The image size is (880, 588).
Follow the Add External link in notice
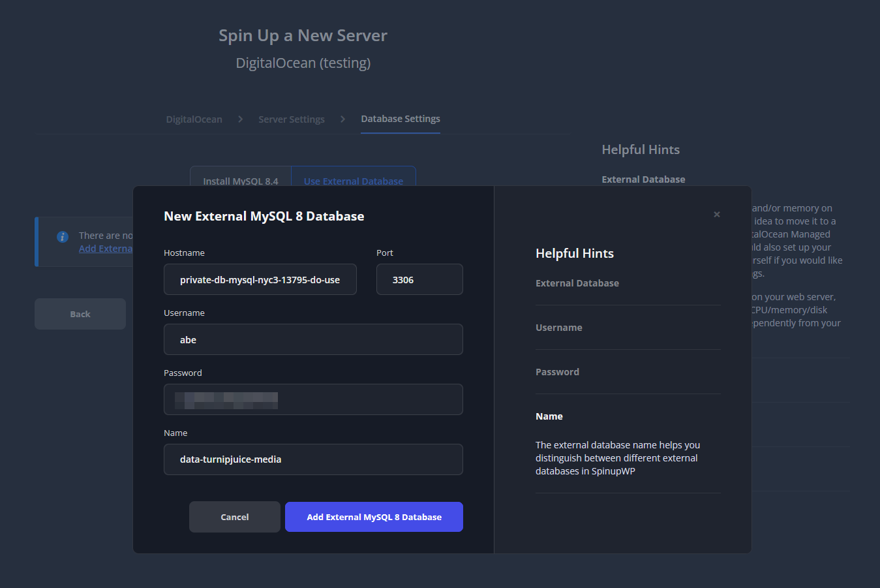coord(106,249)
